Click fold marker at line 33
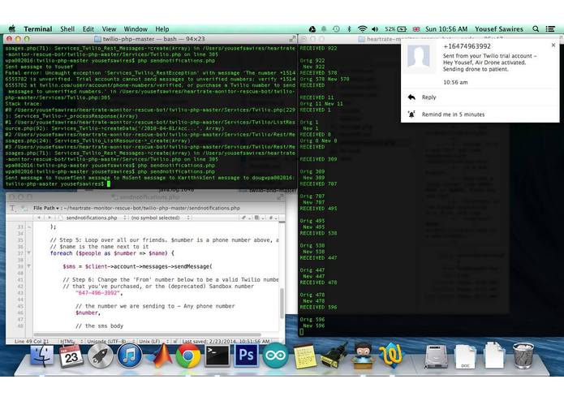The width and height of the screenshot is (564, 401). click(28, 226)
